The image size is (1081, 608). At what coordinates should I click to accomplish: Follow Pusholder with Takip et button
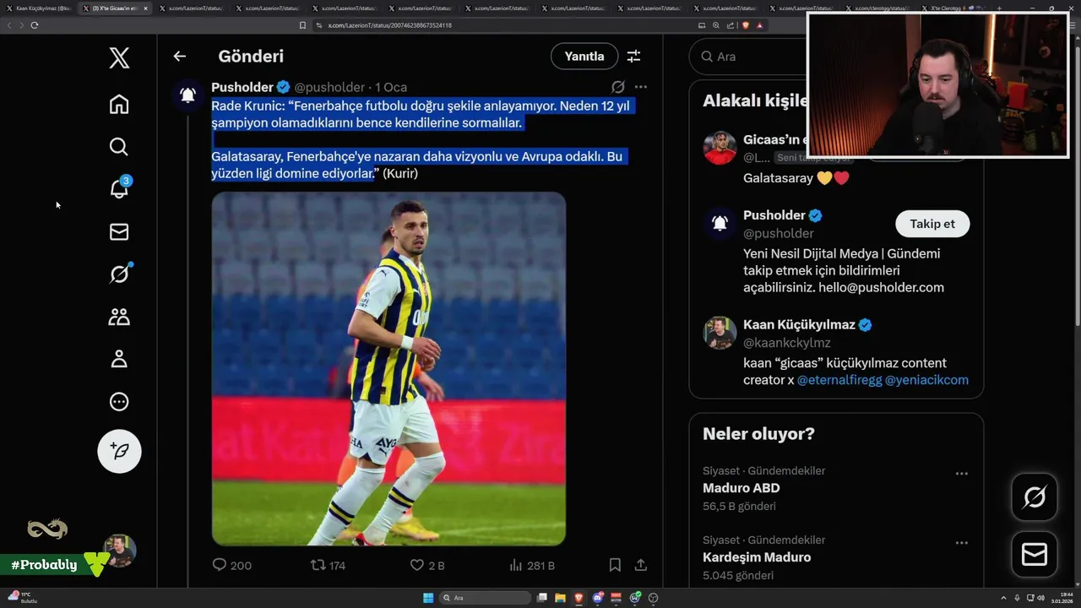point(932,224)
